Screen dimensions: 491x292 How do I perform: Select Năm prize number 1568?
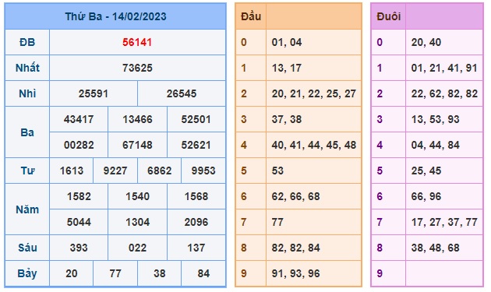[x=196, y=196]
